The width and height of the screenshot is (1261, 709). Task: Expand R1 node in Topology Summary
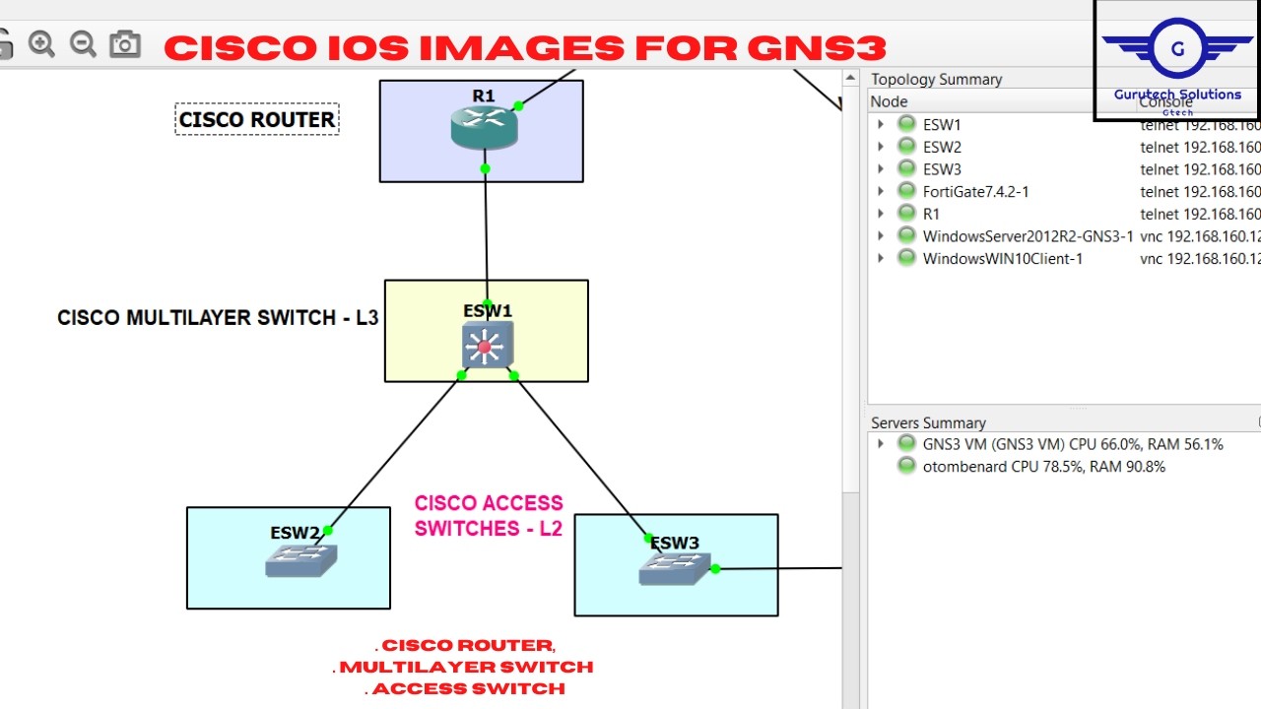[881, 213]
